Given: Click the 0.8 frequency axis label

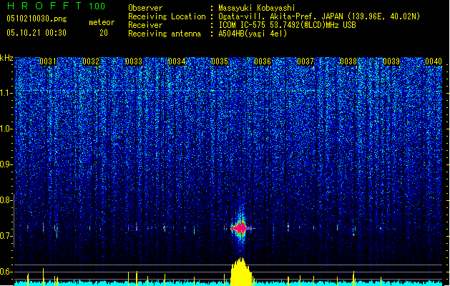Looking at the screenshot, I should [x=6, y=200].
